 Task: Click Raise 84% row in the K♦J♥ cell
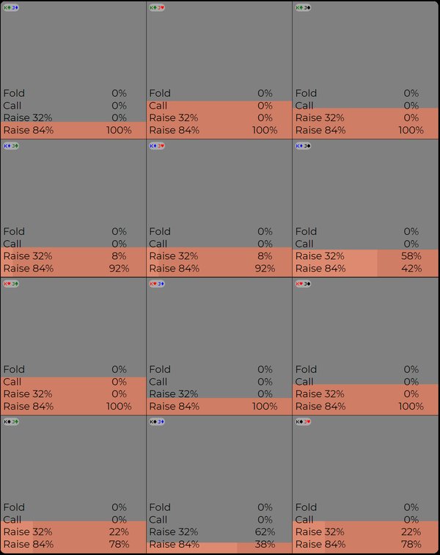click(219, 269)
